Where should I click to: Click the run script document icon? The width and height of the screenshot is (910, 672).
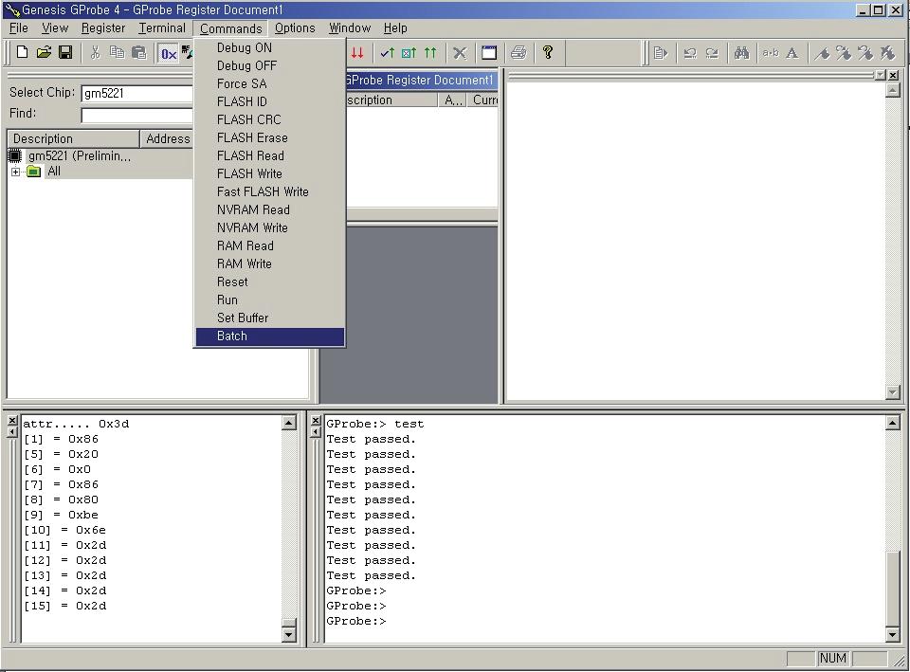tap(661, 53)
